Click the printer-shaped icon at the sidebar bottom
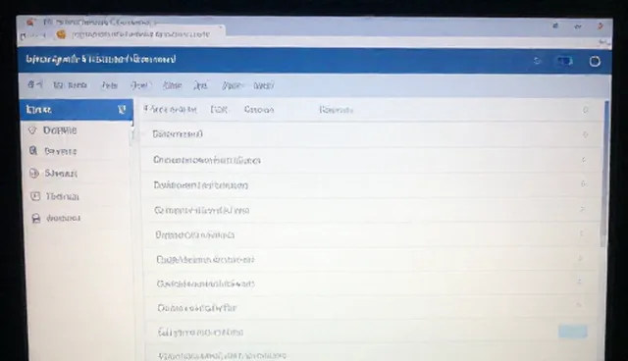The image size is (628, 361). coord(36,218)
